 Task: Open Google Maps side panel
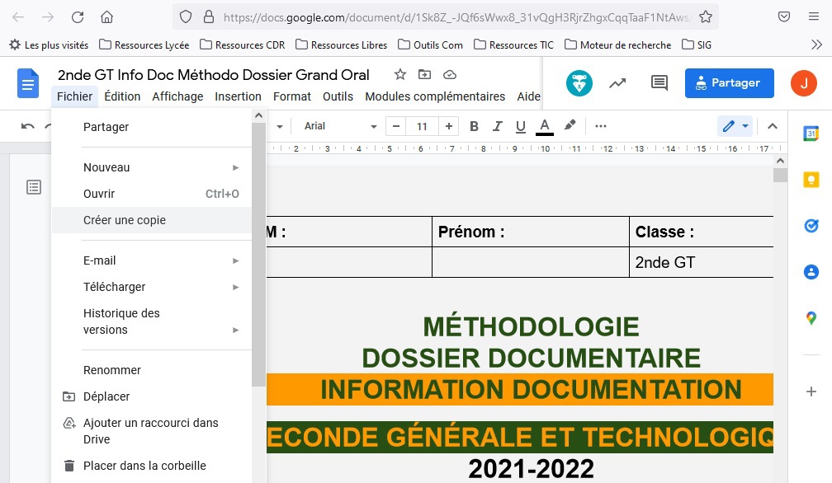[x=811, y=318]
